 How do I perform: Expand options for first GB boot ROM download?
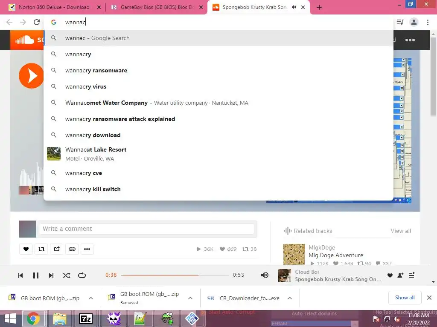91,298
